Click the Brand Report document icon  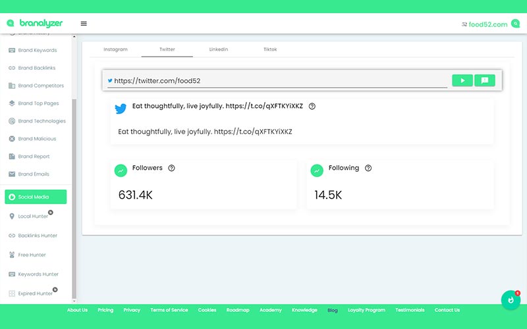click(x=12, y=157)
